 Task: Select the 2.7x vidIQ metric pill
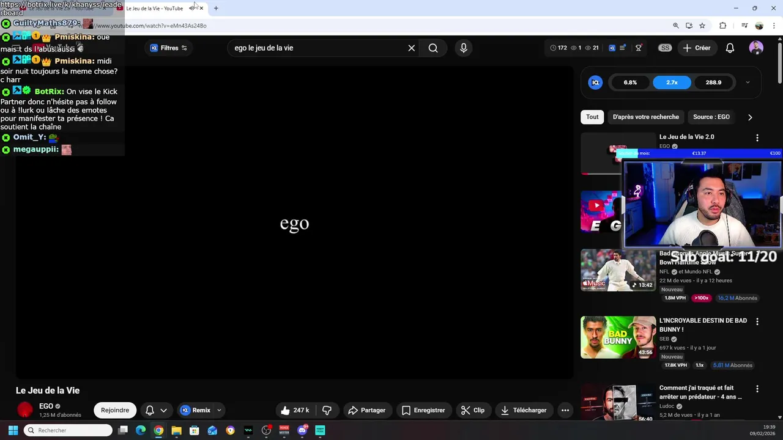tap(672, 82)
